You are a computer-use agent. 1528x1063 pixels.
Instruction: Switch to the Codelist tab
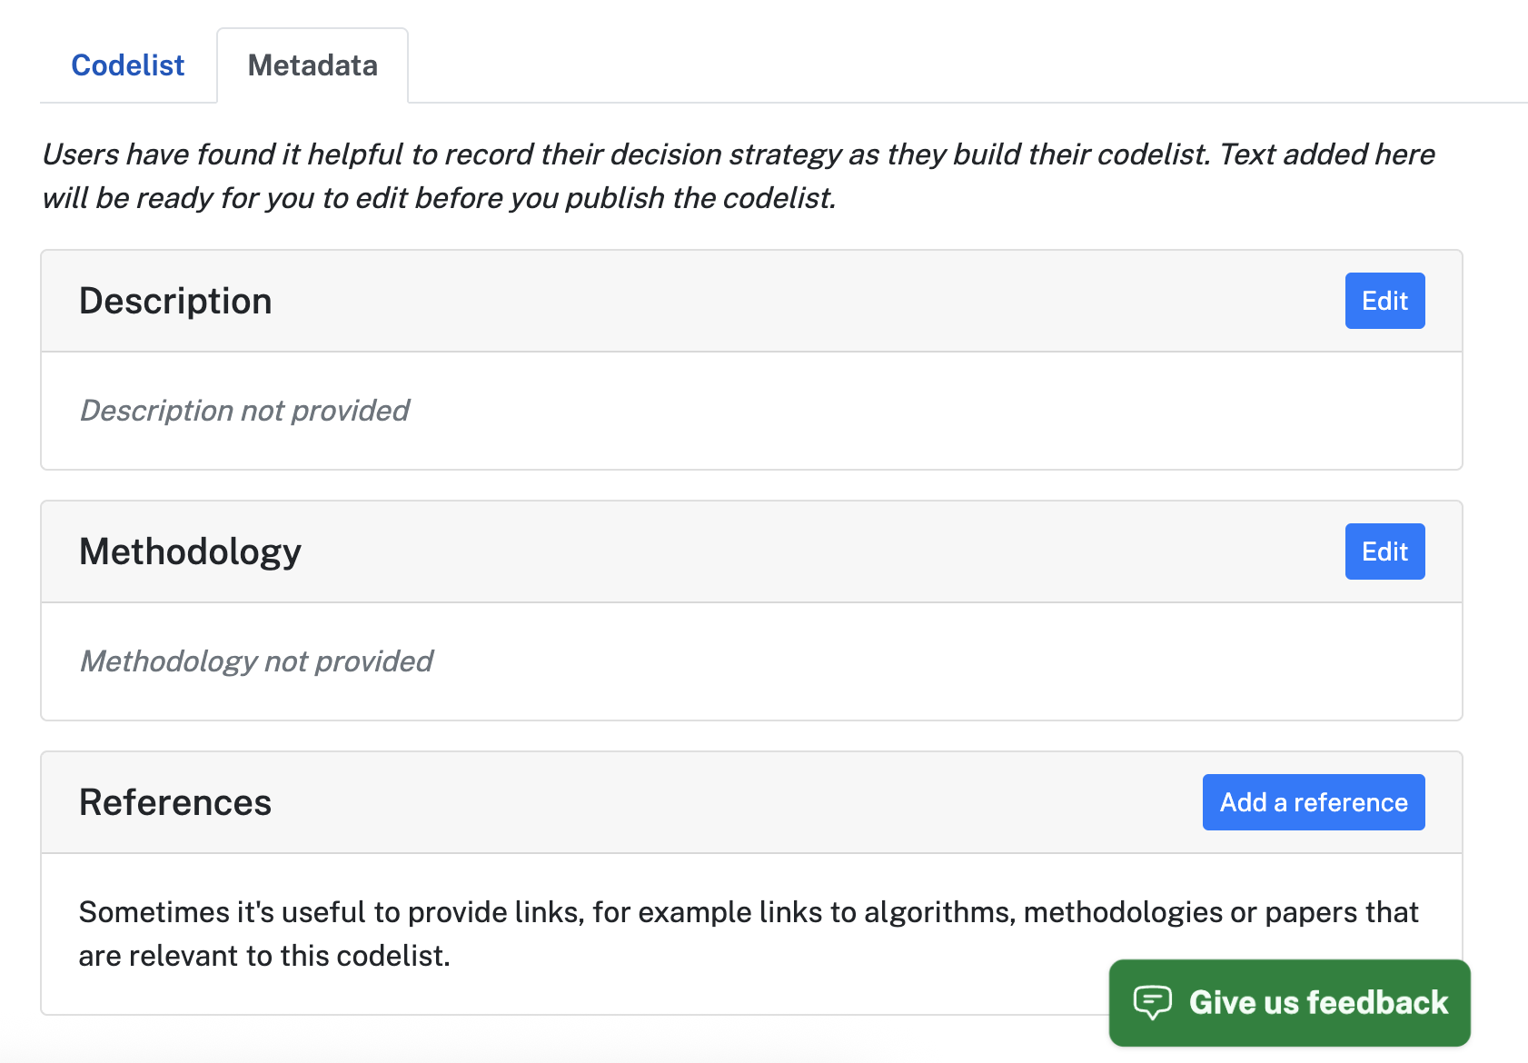127,65
